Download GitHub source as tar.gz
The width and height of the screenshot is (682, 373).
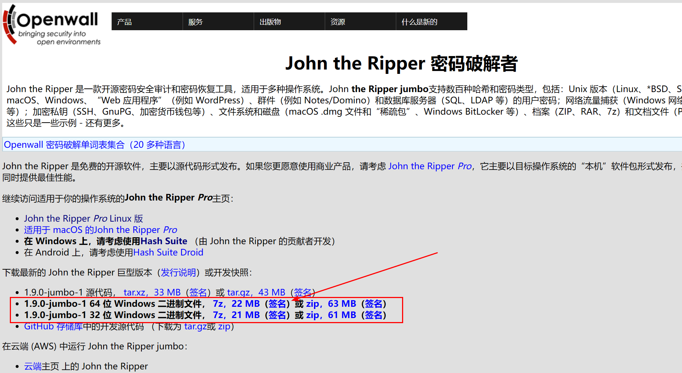pyautogui.click(x=195, y=326)
